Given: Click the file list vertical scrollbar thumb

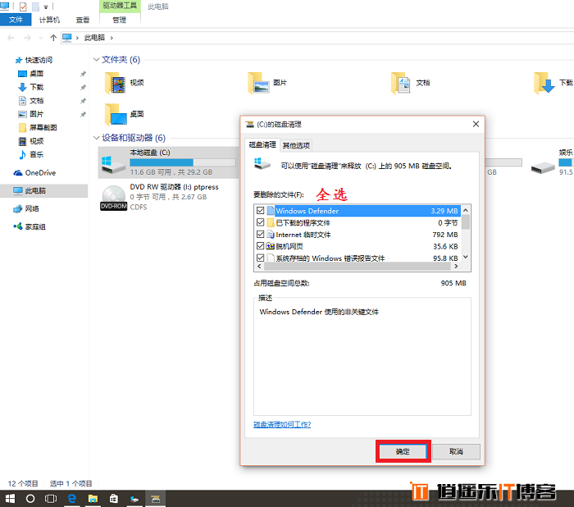Looking at the screenshot, I should pos(466,222).
